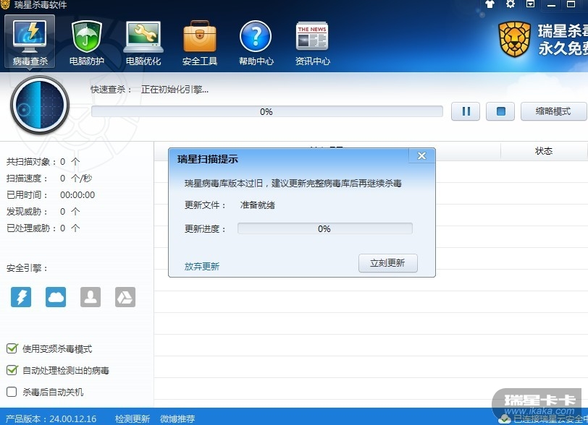The image size is (588, 425).
Task: Open the 电脑防护 shield umbrella section
Action: point(87,43)
